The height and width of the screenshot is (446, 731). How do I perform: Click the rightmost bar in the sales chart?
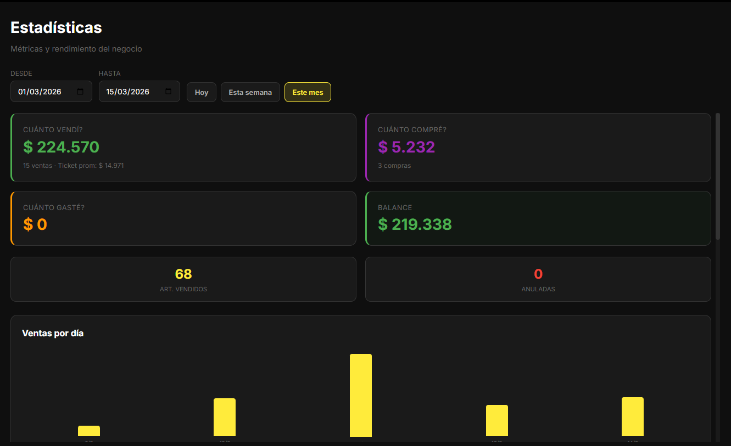click(632, 417)
